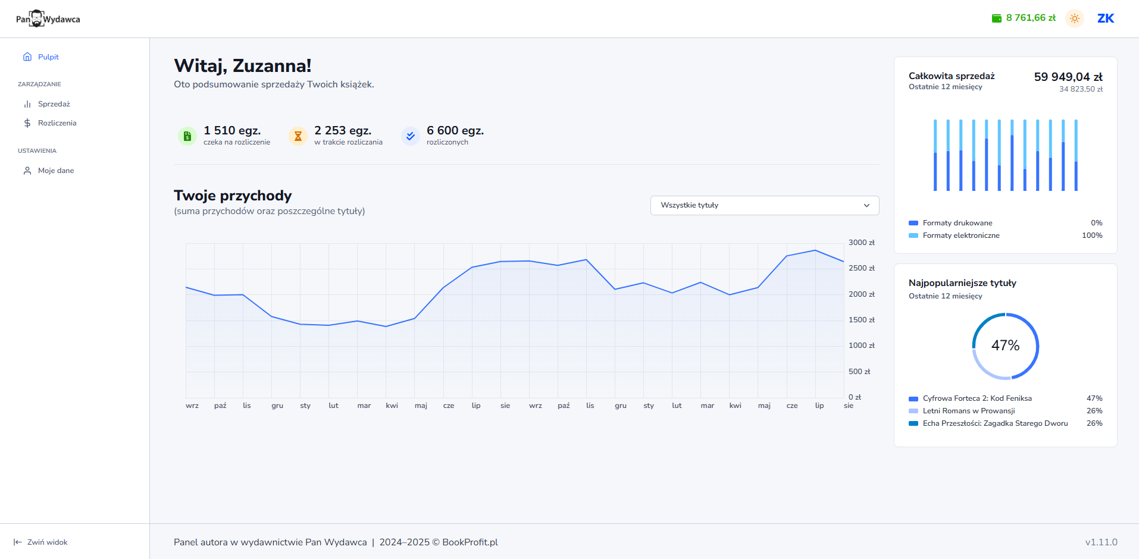Click the blue double-check 'rozliczonych' icon
This screenshot has width=1139, height=559.
pos(410,136)
